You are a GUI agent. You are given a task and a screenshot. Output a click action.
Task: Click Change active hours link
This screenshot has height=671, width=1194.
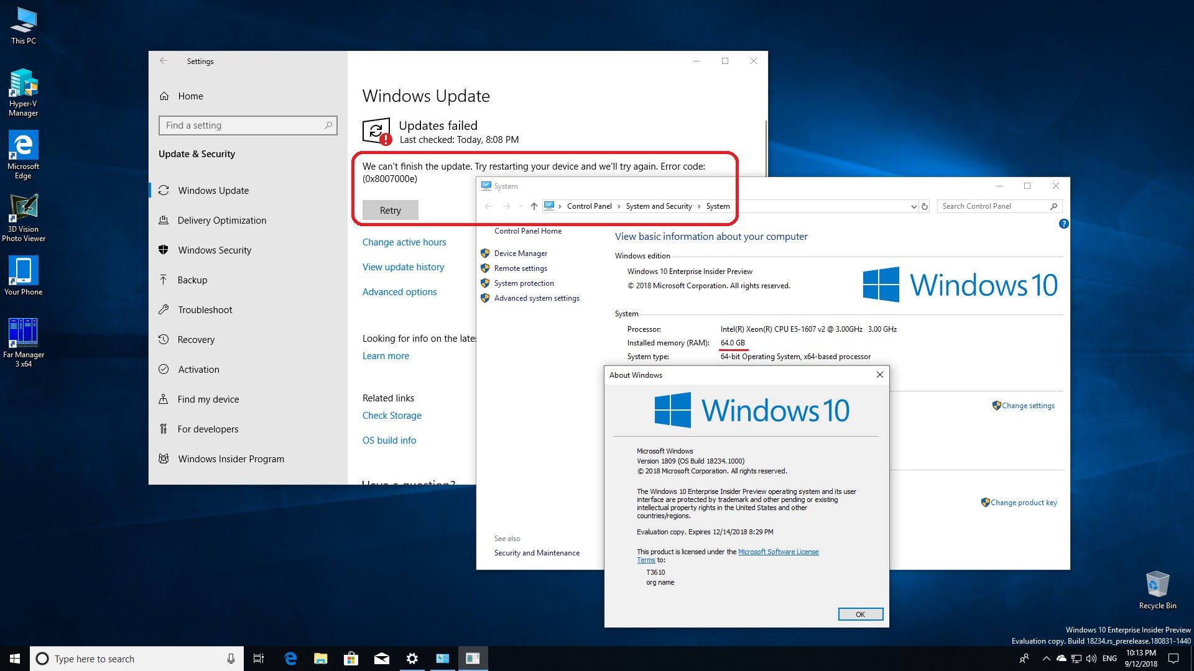click(404, 242)
